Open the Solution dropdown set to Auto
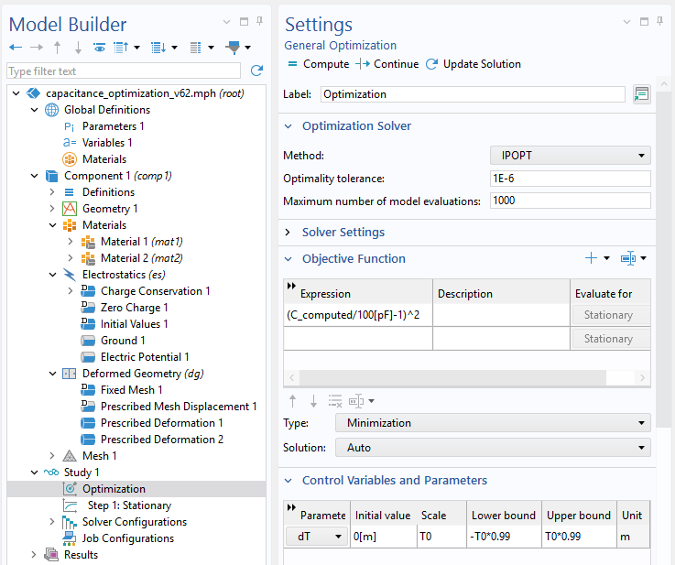The height and width of the screenshot is (565, 675). 493,448
